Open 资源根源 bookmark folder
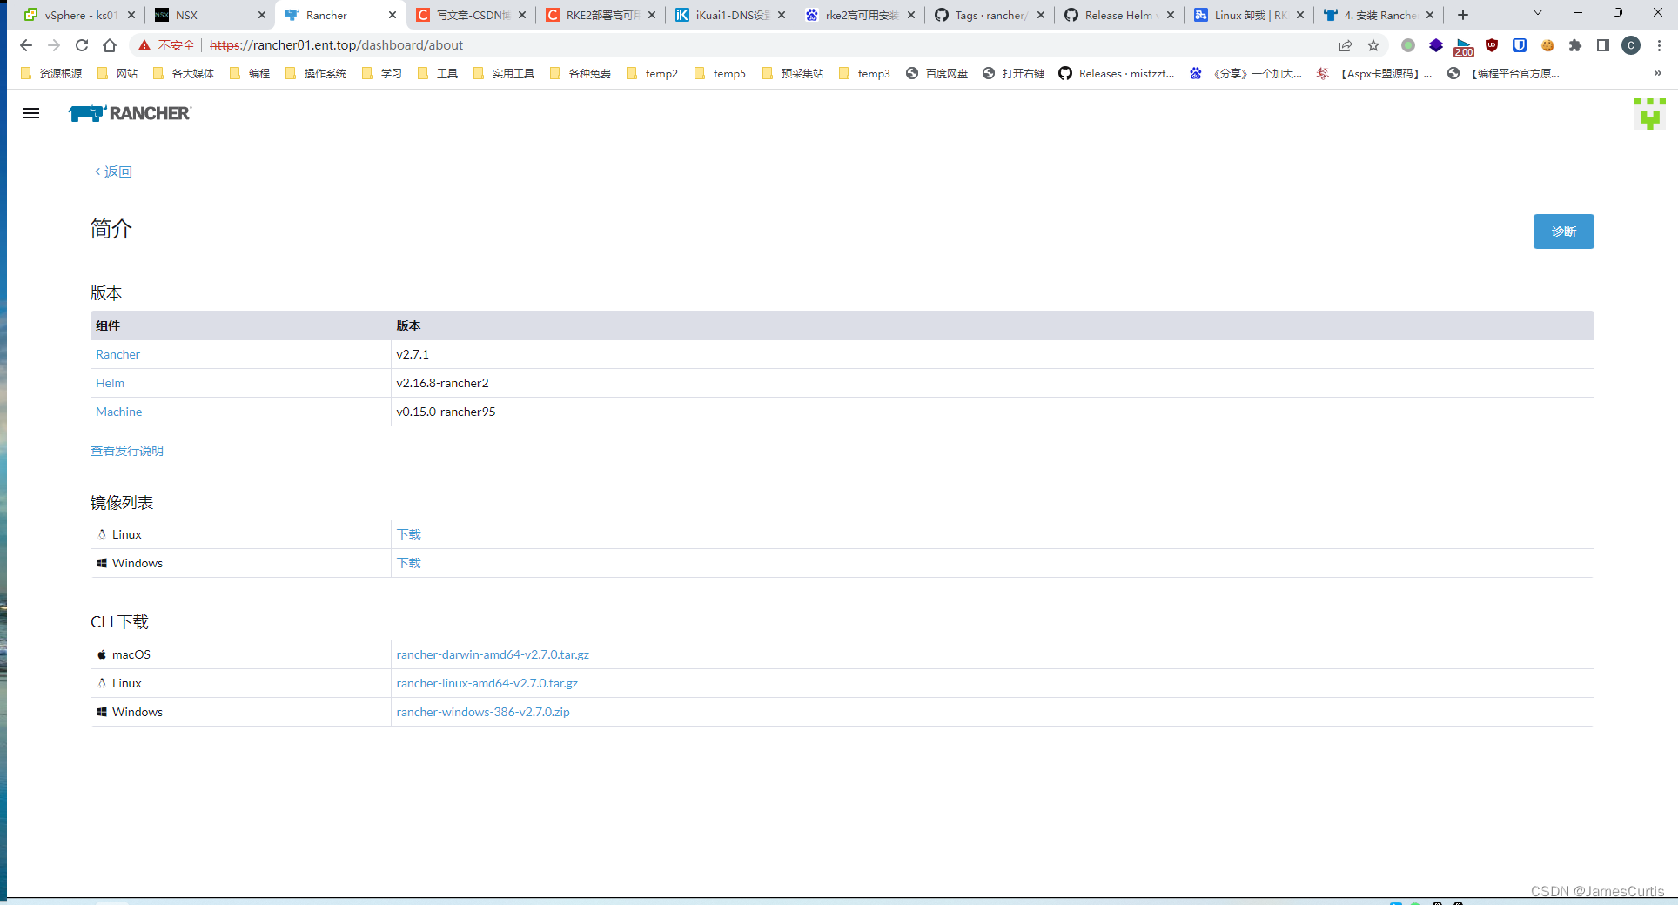The image size is (1678, 905). click(50, 73)
